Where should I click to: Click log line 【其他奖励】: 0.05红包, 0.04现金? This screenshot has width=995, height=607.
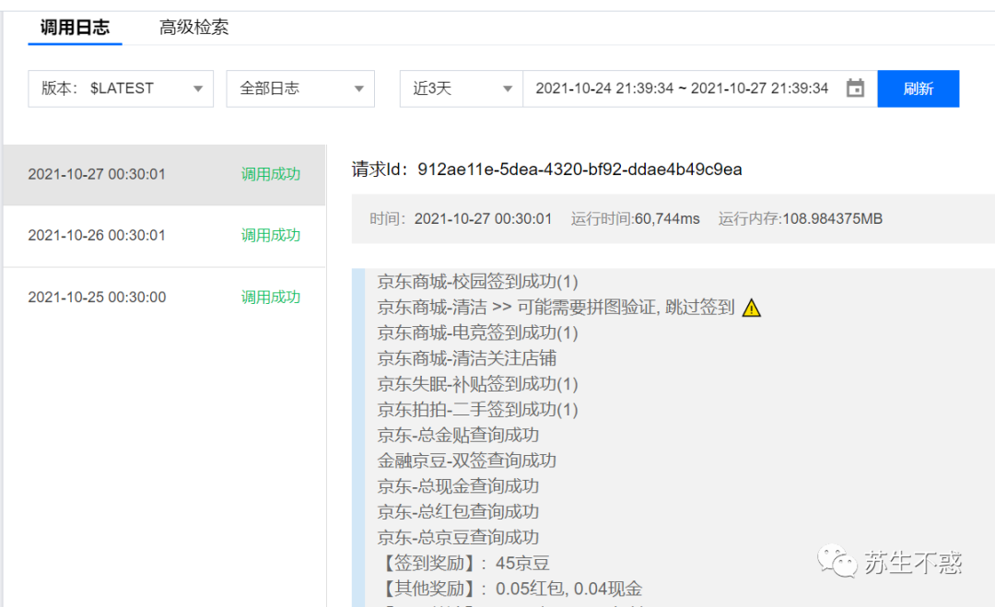pyautogui.click(x=509, y=589)
